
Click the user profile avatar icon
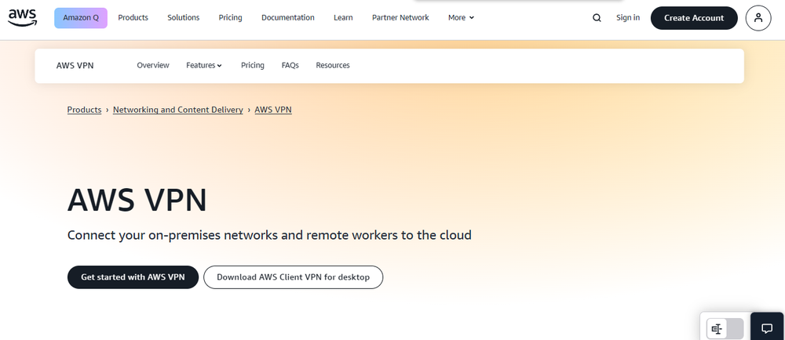click(758, 18)
